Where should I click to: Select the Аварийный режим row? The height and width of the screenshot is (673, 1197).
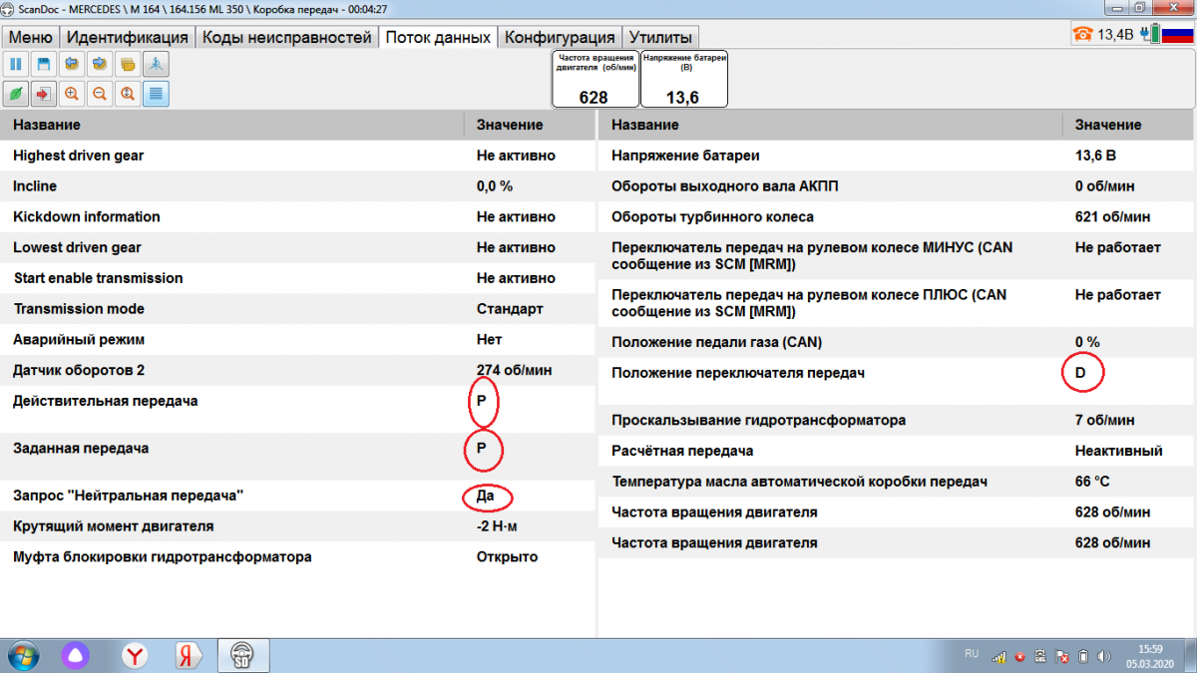pos(297,339)
